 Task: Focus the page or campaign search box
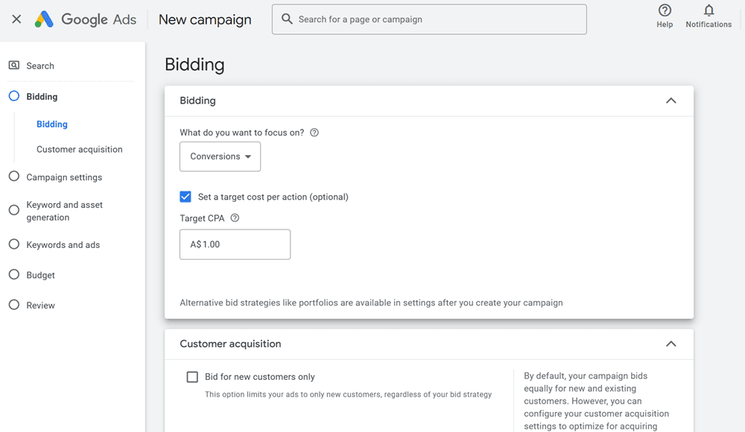[x=440, y=19]
